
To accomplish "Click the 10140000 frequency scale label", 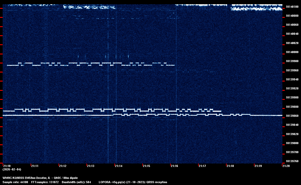I will (292, 52).
